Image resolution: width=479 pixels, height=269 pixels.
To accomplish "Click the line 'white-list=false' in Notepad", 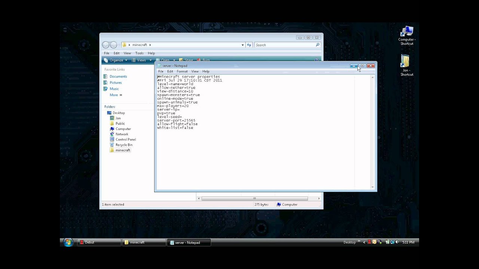I will pyautogui.click(x=175, y=128).
